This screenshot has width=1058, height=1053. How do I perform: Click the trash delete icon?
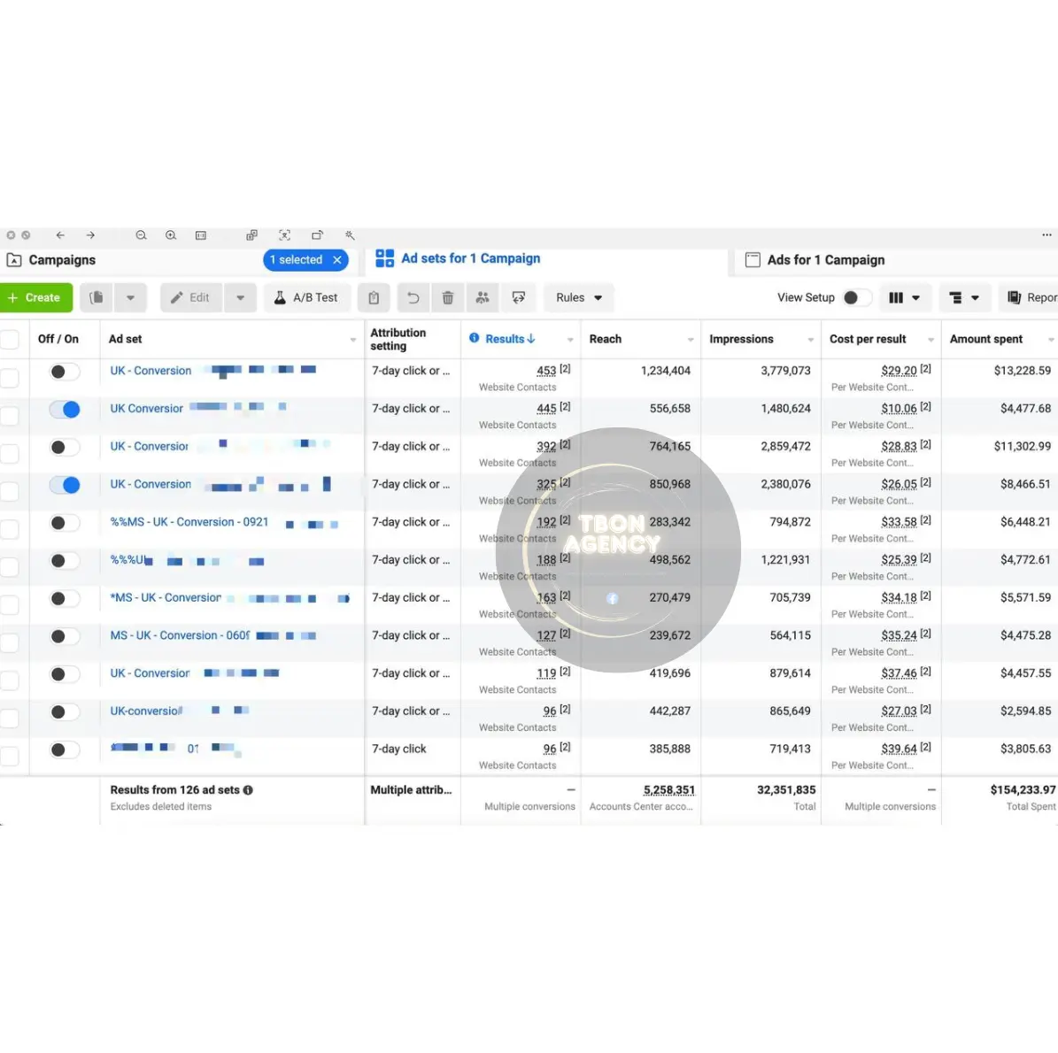(x=448, y=297)
